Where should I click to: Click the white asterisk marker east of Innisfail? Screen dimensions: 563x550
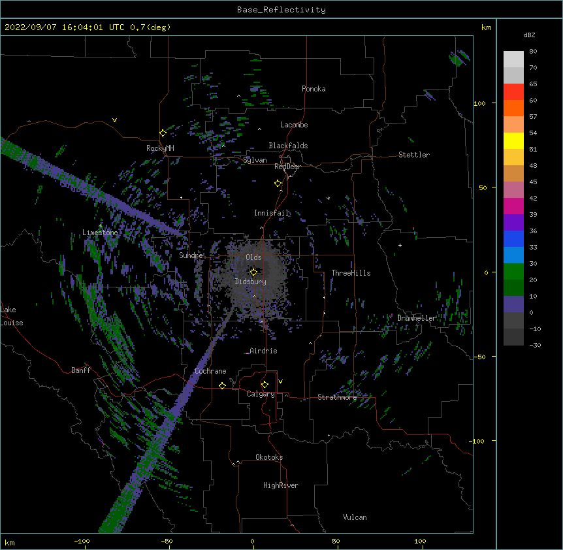(328, 198)
